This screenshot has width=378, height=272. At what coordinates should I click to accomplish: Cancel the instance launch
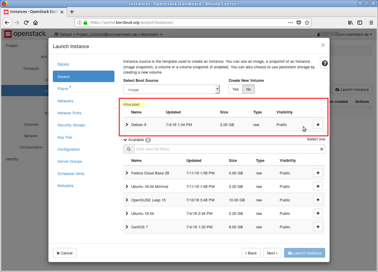click(64, 253)
